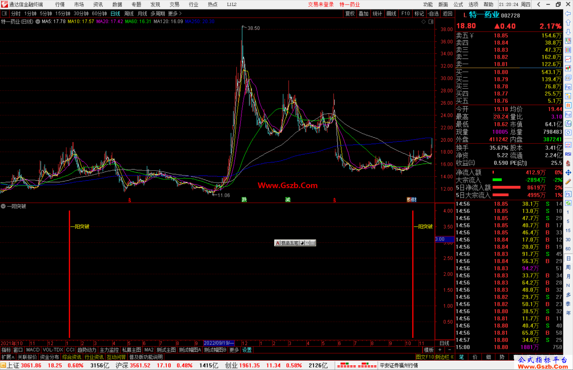Screen dimensions: 573x370
Task: Open the F10 company info sidebar icon
Action: (x=568, y=87)
